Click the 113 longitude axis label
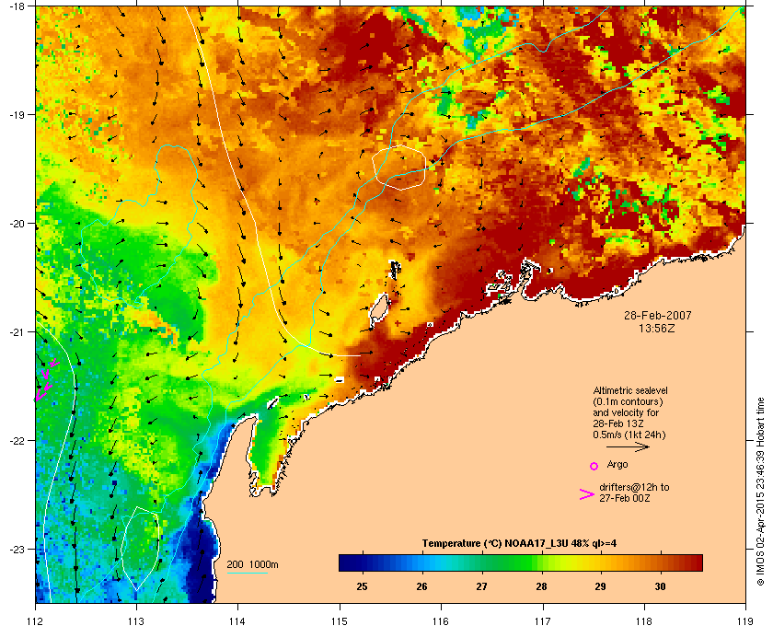 click(x=136, y=621)
